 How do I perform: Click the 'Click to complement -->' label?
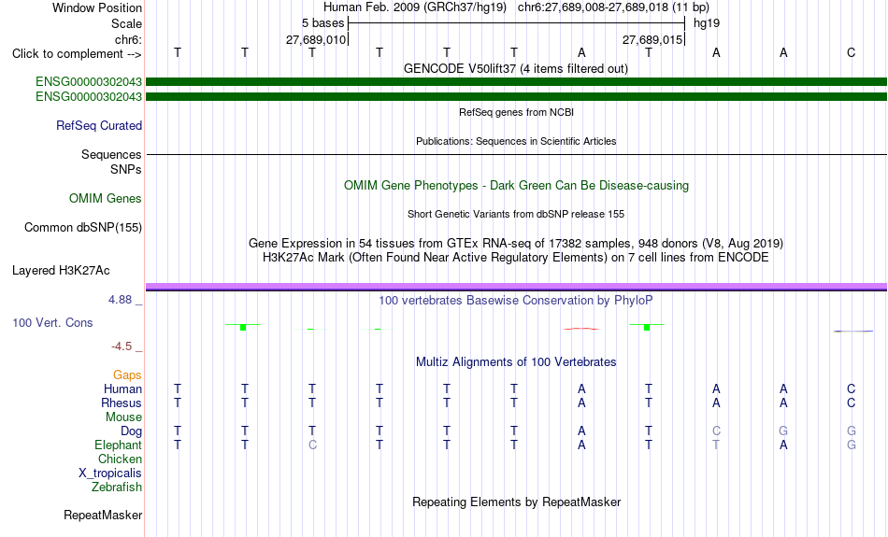[x=77, y=54]
